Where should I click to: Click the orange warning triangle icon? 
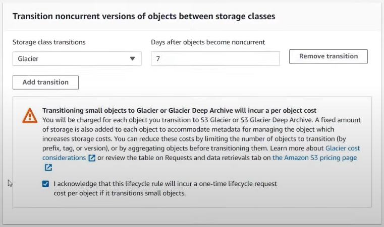[30, 116]
